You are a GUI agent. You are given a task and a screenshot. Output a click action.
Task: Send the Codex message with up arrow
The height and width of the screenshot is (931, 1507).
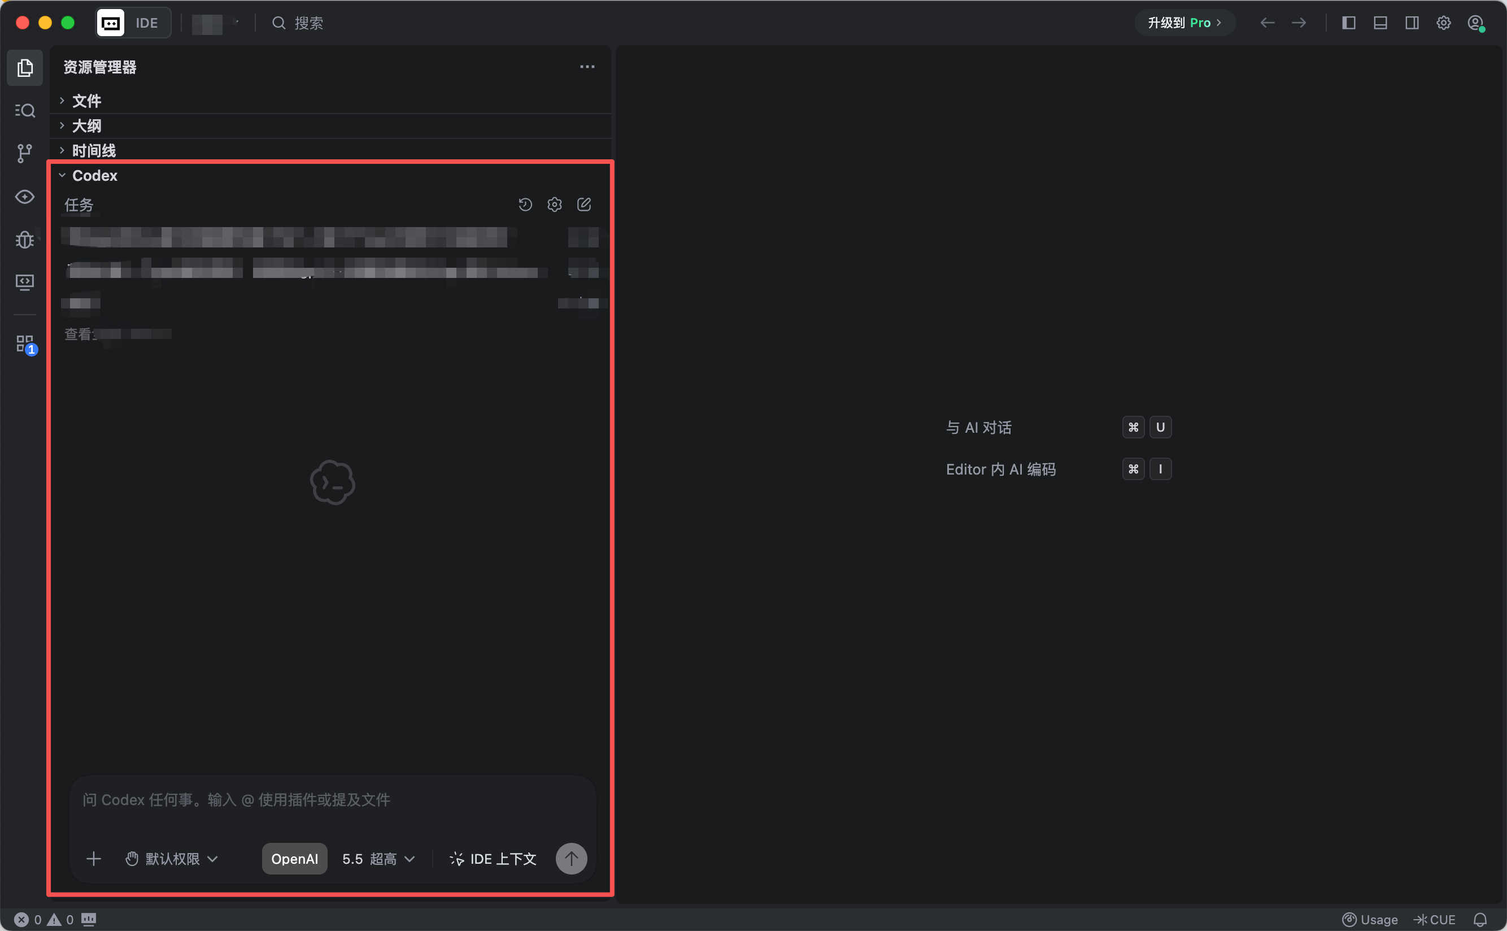[x=571, y=858]
